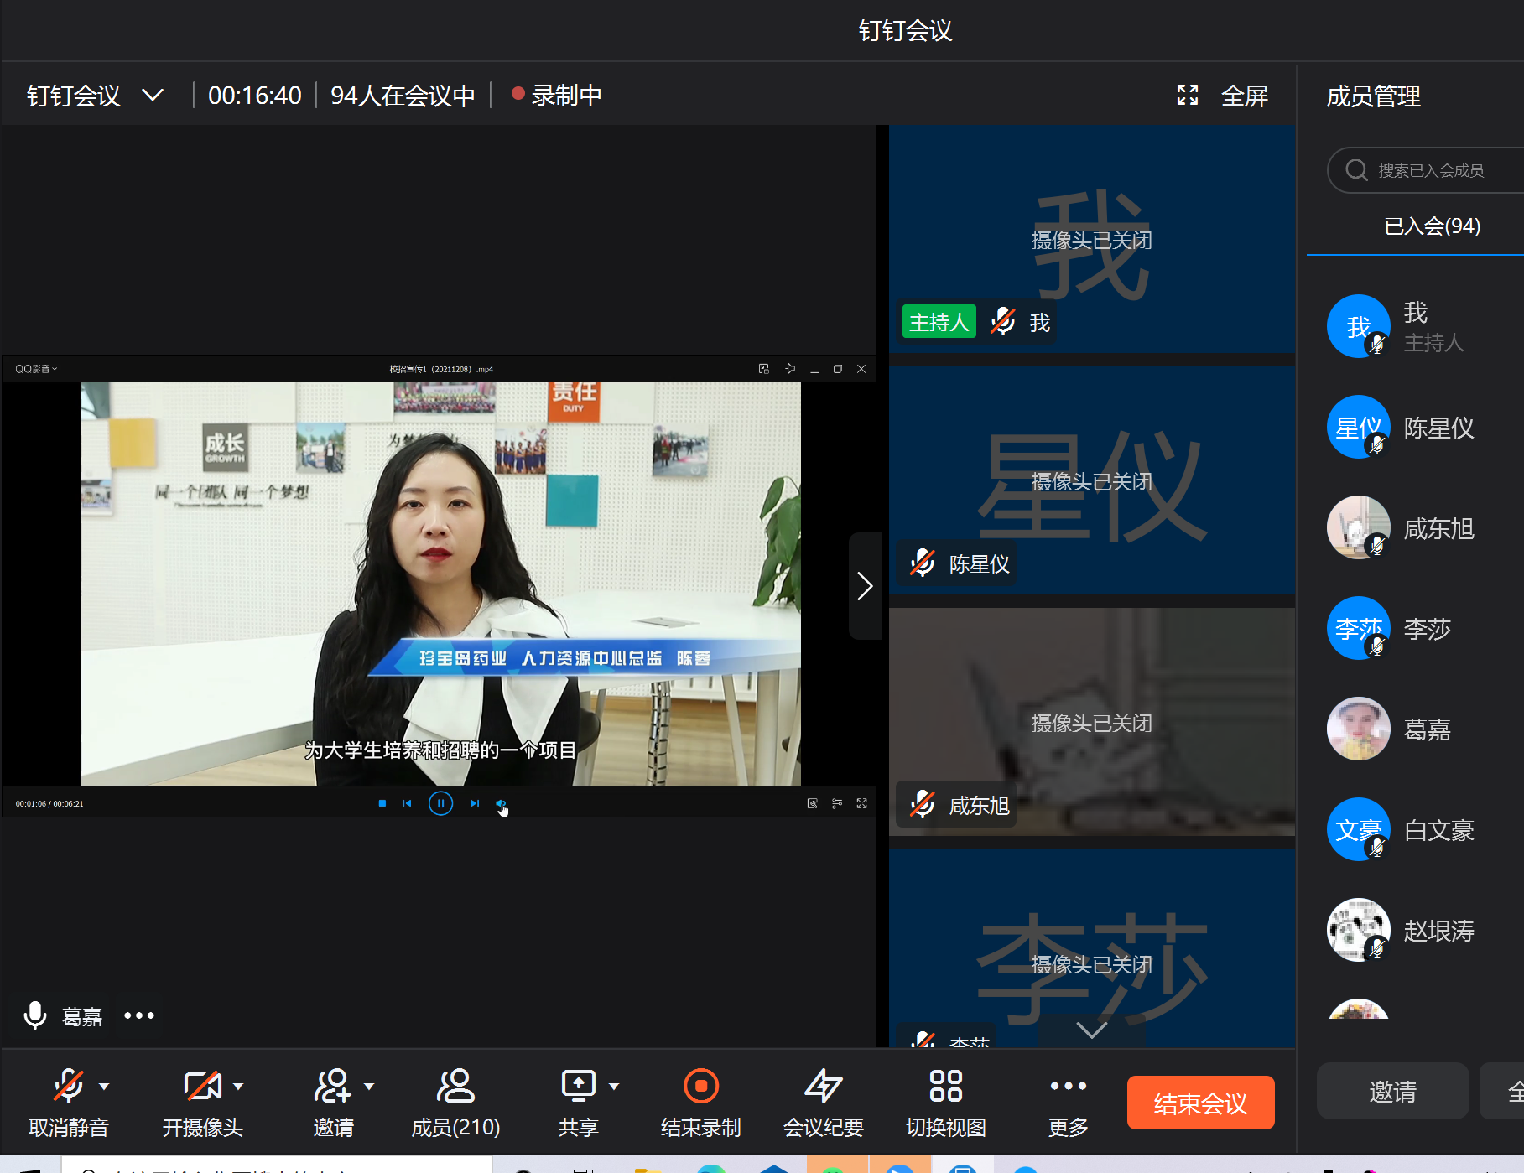Click the orange 结束会议 button
The image size is (1524, 1173).
[x=1200, y=1103]
